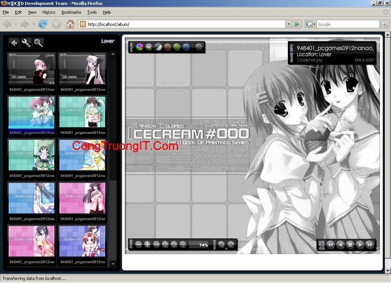The width and height of the screenshot is (391, 283).
Task: Stop the slideshow
Action: click(x=350, y=245)
